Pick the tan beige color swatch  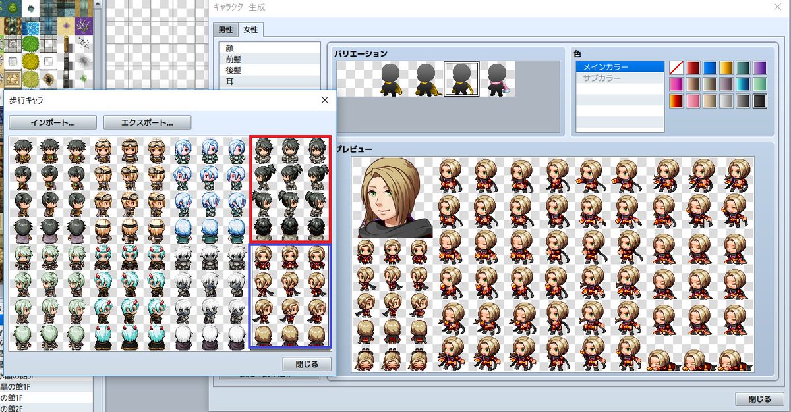(709, 101)
